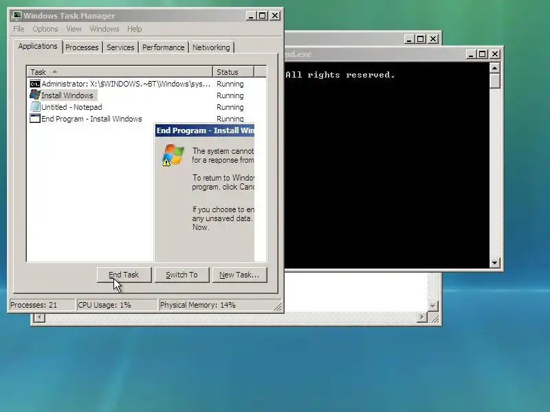Select the Untitled - Notepad task
550x412 pixels.
click(x=71, y=107)
